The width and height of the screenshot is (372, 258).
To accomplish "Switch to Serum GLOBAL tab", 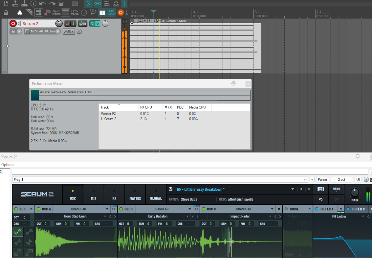I will pos(156,195).
